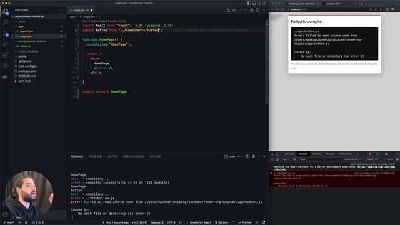This screenshot has width=400, height=225.
Task: Split the terminal pane
Action: (247, 156)
